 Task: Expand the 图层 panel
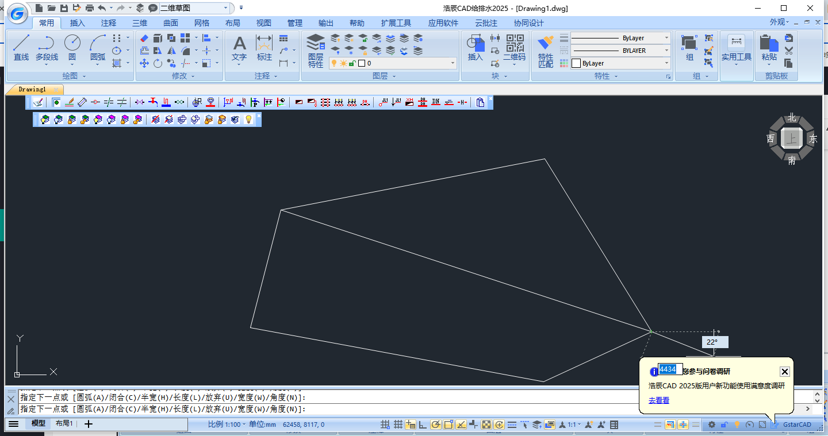(384, 76)
